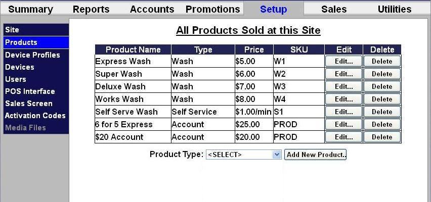The height and width of the screenshot is (202, 431).
Task: Select Activation Codes in the sidebar
Action: click(x=35, y=115)
